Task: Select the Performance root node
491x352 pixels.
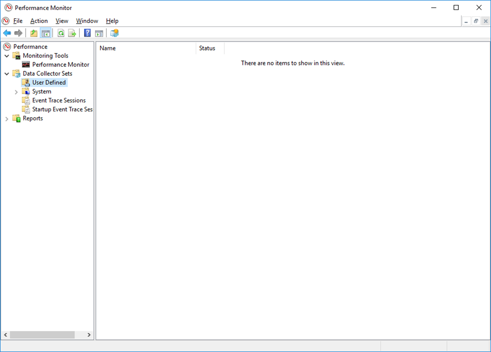Action: (30, 47)
